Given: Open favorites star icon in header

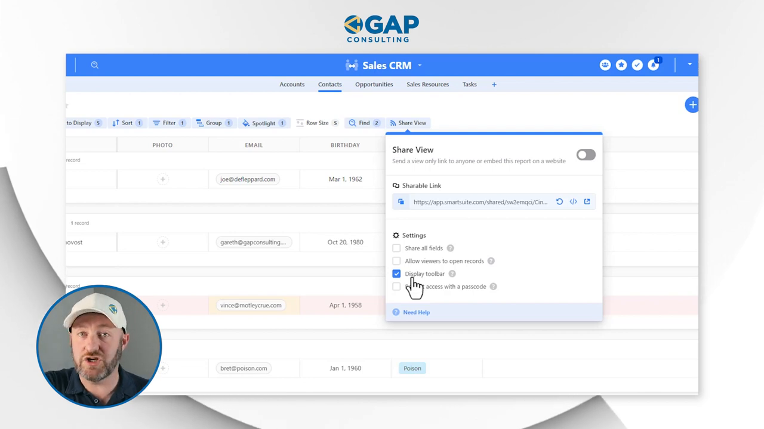Looking at the screenshot, I should pyautogui.click(x=621, y=65).
